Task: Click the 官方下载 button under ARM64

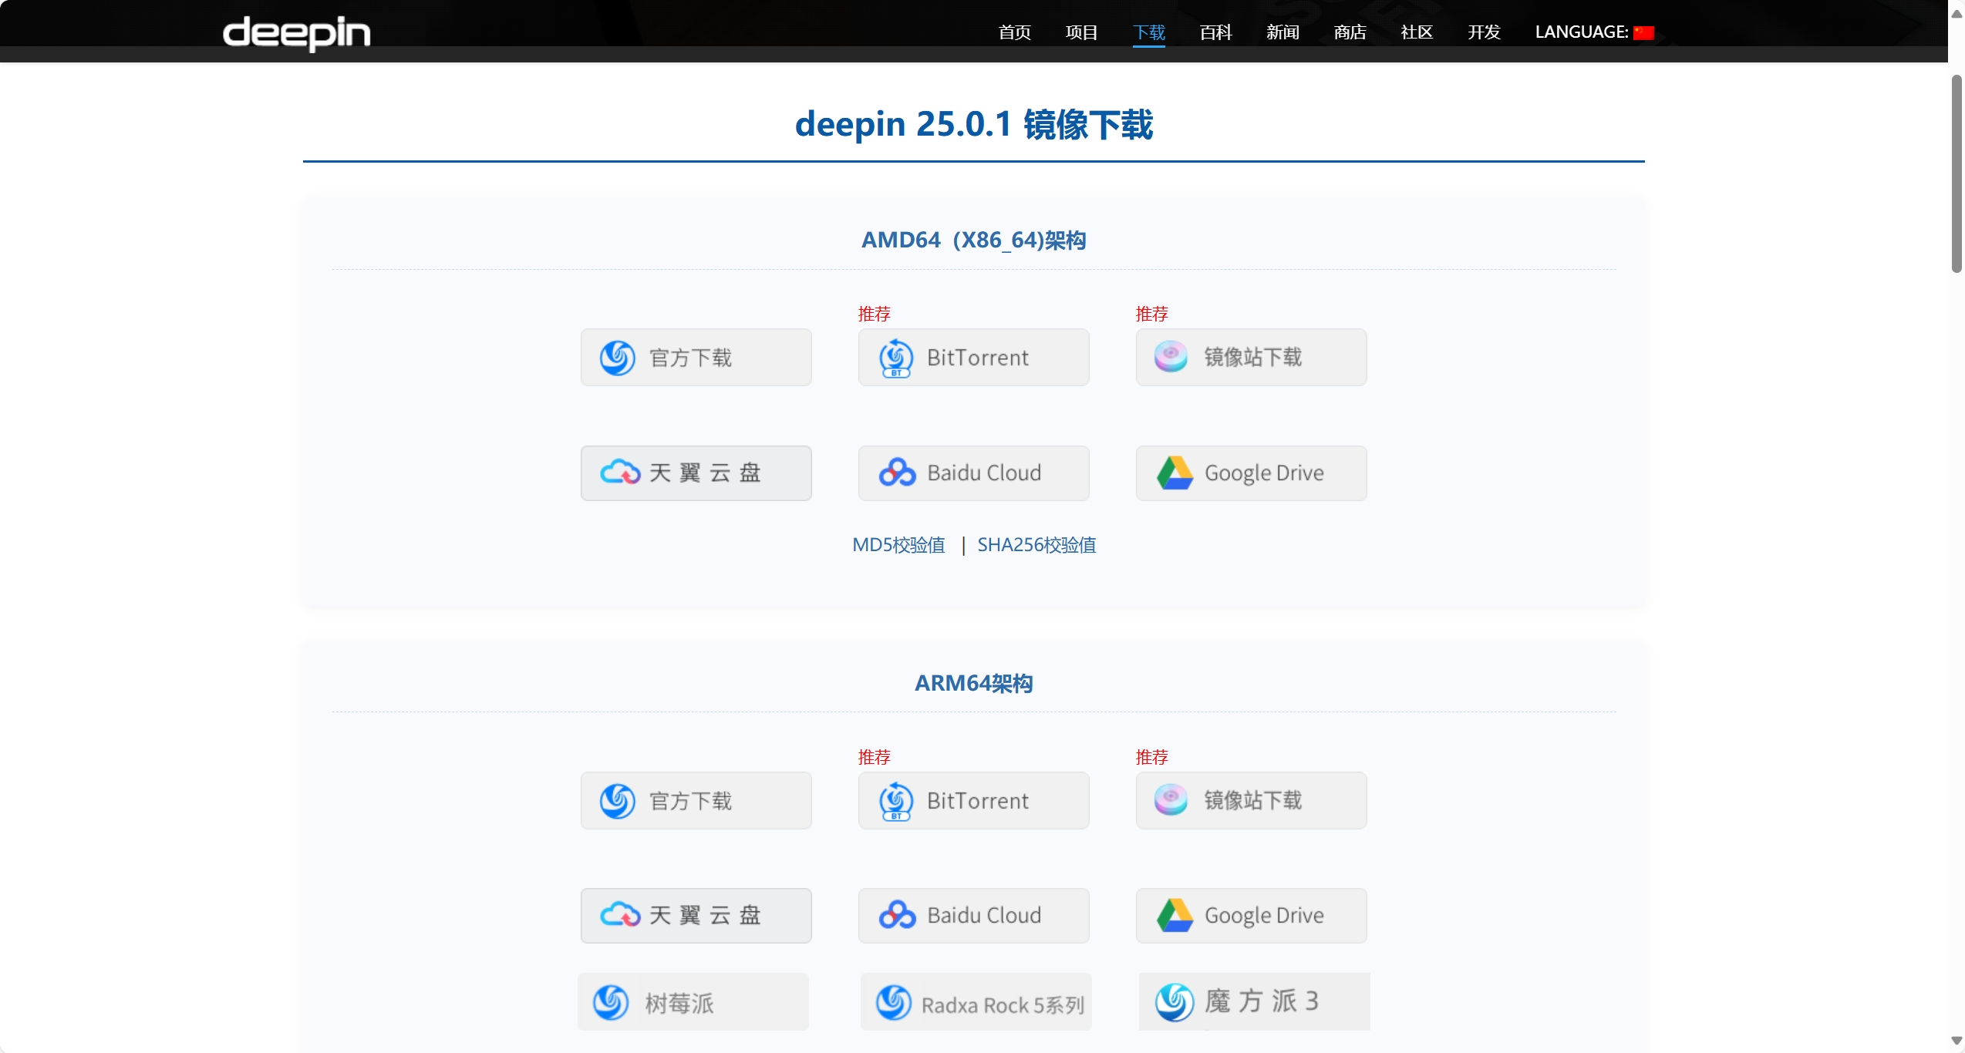Action: pos(695,800)
